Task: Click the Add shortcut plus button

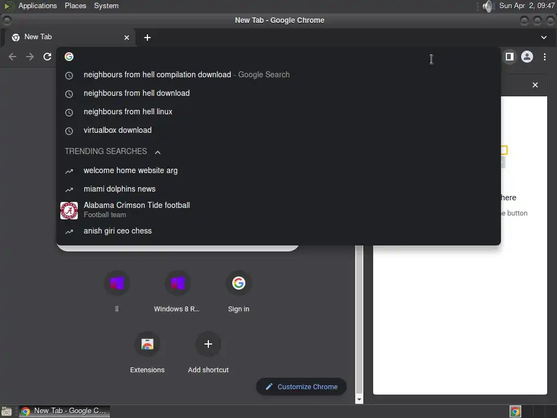Action: point(208,344)
